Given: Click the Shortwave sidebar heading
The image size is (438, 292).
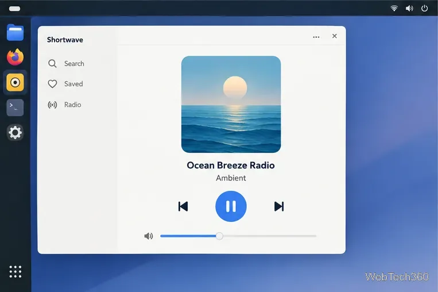Looking at the screenshot, I should pos(65,40).
